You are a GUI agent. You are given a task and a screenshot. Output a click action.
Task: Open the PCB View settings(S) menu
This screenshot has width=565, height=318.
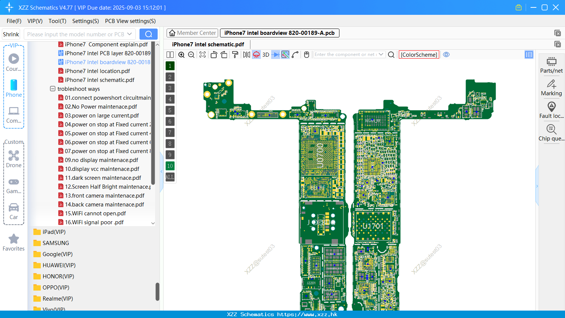130,21
